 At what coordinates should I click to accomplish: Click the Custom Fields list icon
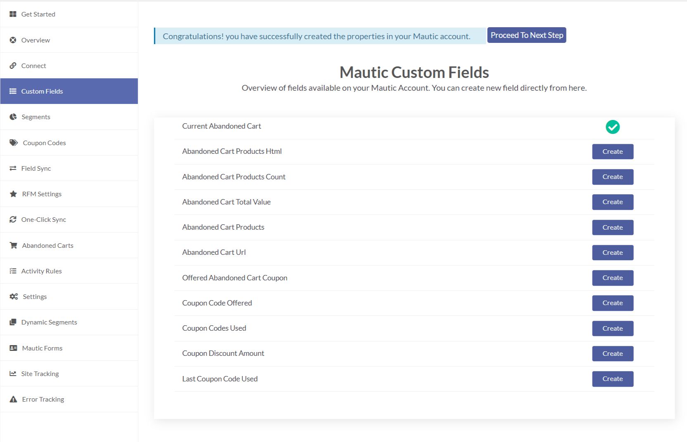coord(13,91)
